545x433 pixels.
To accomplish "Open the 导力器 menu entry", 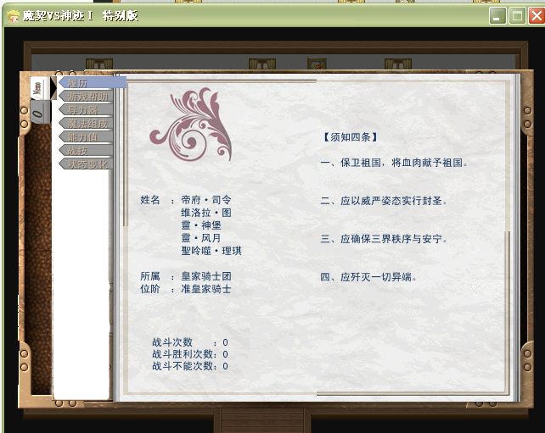I will [87, 110].
